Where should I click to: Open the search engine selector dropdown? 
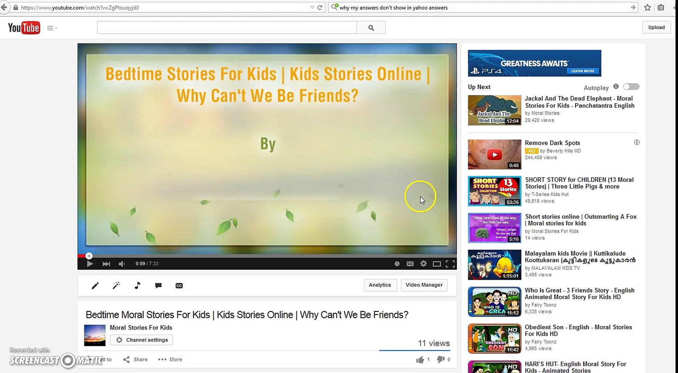(x=334, y=7)
